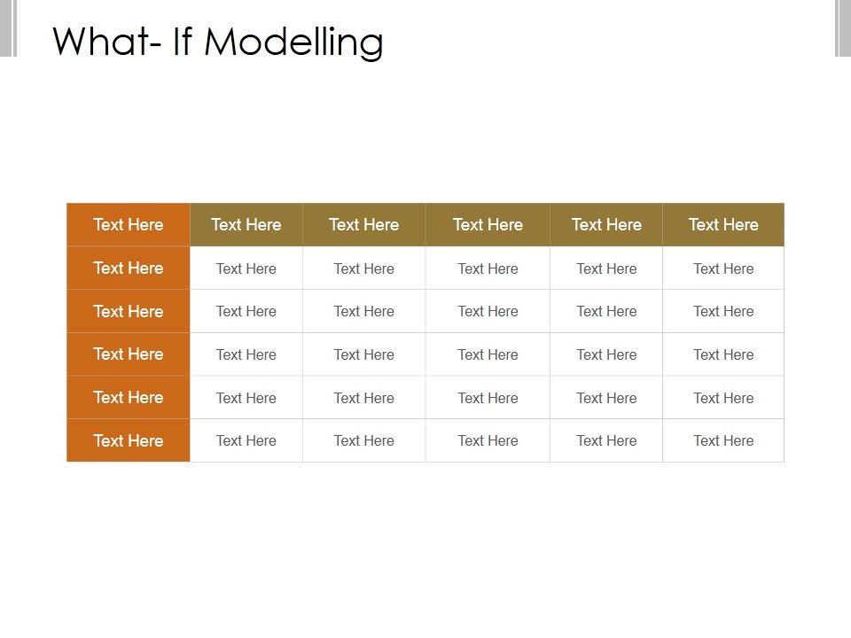This screenshot has width=851, height=638.
Task: Select last white cell in second table row
Action: click(x=723, y=268)
